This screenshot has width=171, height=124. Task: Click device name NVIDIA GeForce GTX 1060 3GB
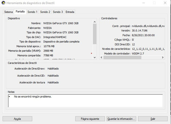pos(61,23)
